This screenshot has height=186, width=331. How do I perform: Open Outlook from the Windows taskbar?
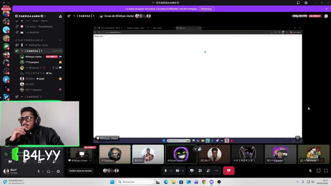(x=189, y=182)
